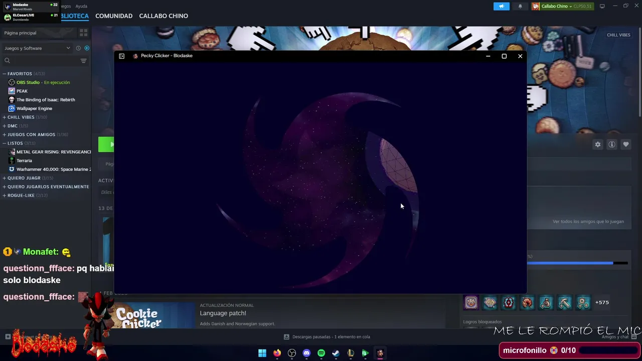Toggle favorite heart icon for game
The height and width of the screenshot is (361, 642).
626,144
